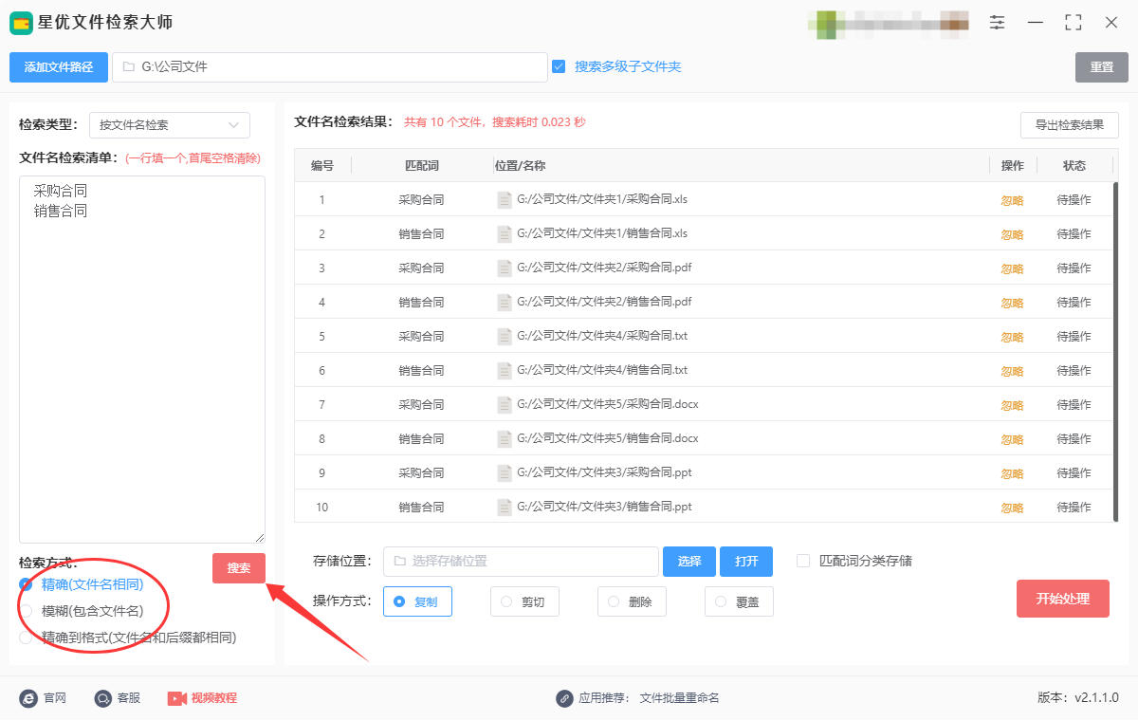Click 忽略 for row 4 销售合同.pdf
The image size is (1138, 721).
tap(1013, 303)
